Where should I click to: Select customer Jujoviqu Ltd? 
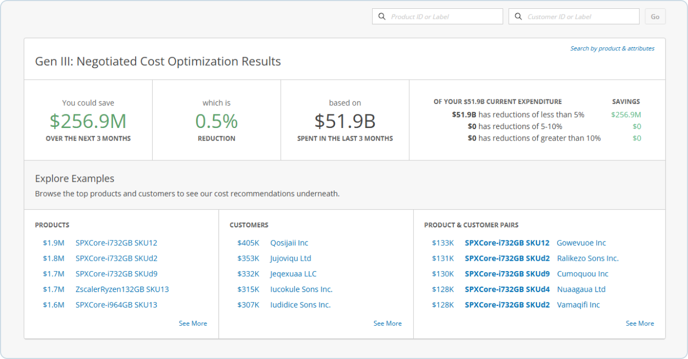pos(290,259)
